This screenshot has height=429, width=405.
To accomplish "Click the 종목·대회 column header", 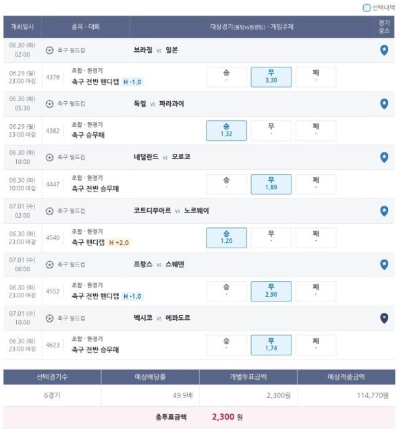I will pos(86,27).
